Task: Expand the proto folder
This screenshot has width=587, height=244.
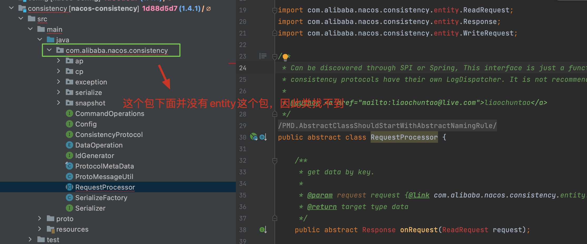Action: pyautogui.click(x=40, y=218)
